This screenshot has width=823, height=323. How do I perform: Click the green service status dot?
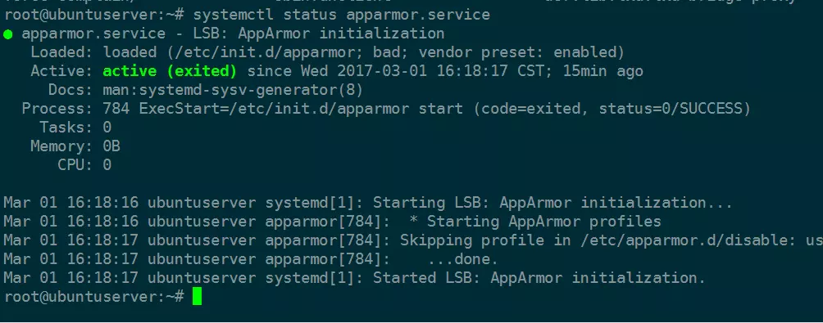(8, 34)
